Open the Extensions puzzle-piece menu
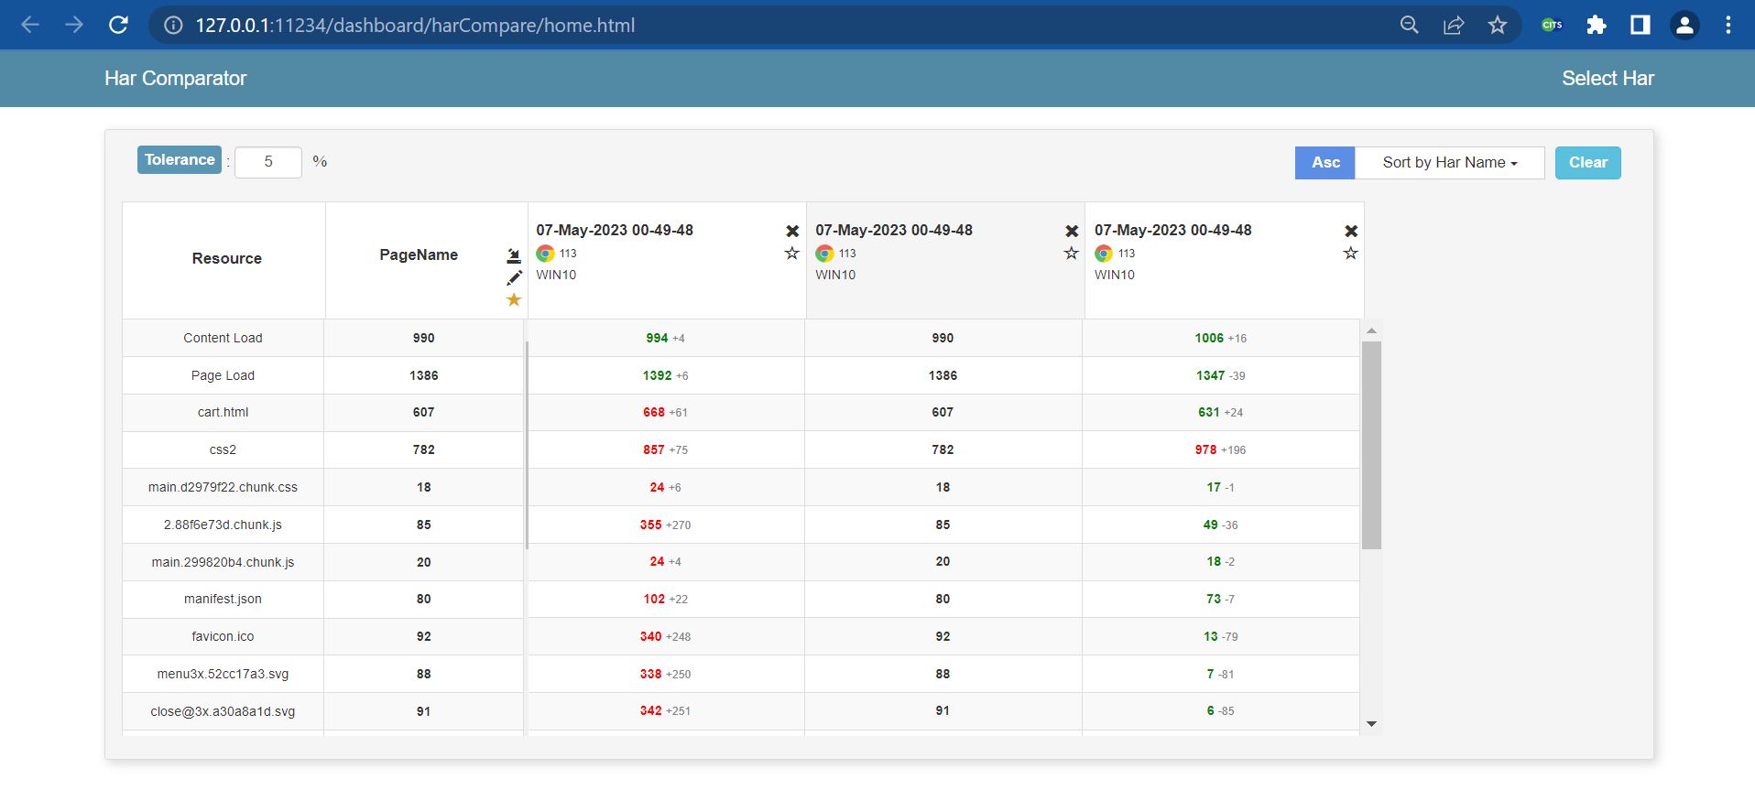The width and height of the screenshot is (1755, 790). [x=1597, y=25]
